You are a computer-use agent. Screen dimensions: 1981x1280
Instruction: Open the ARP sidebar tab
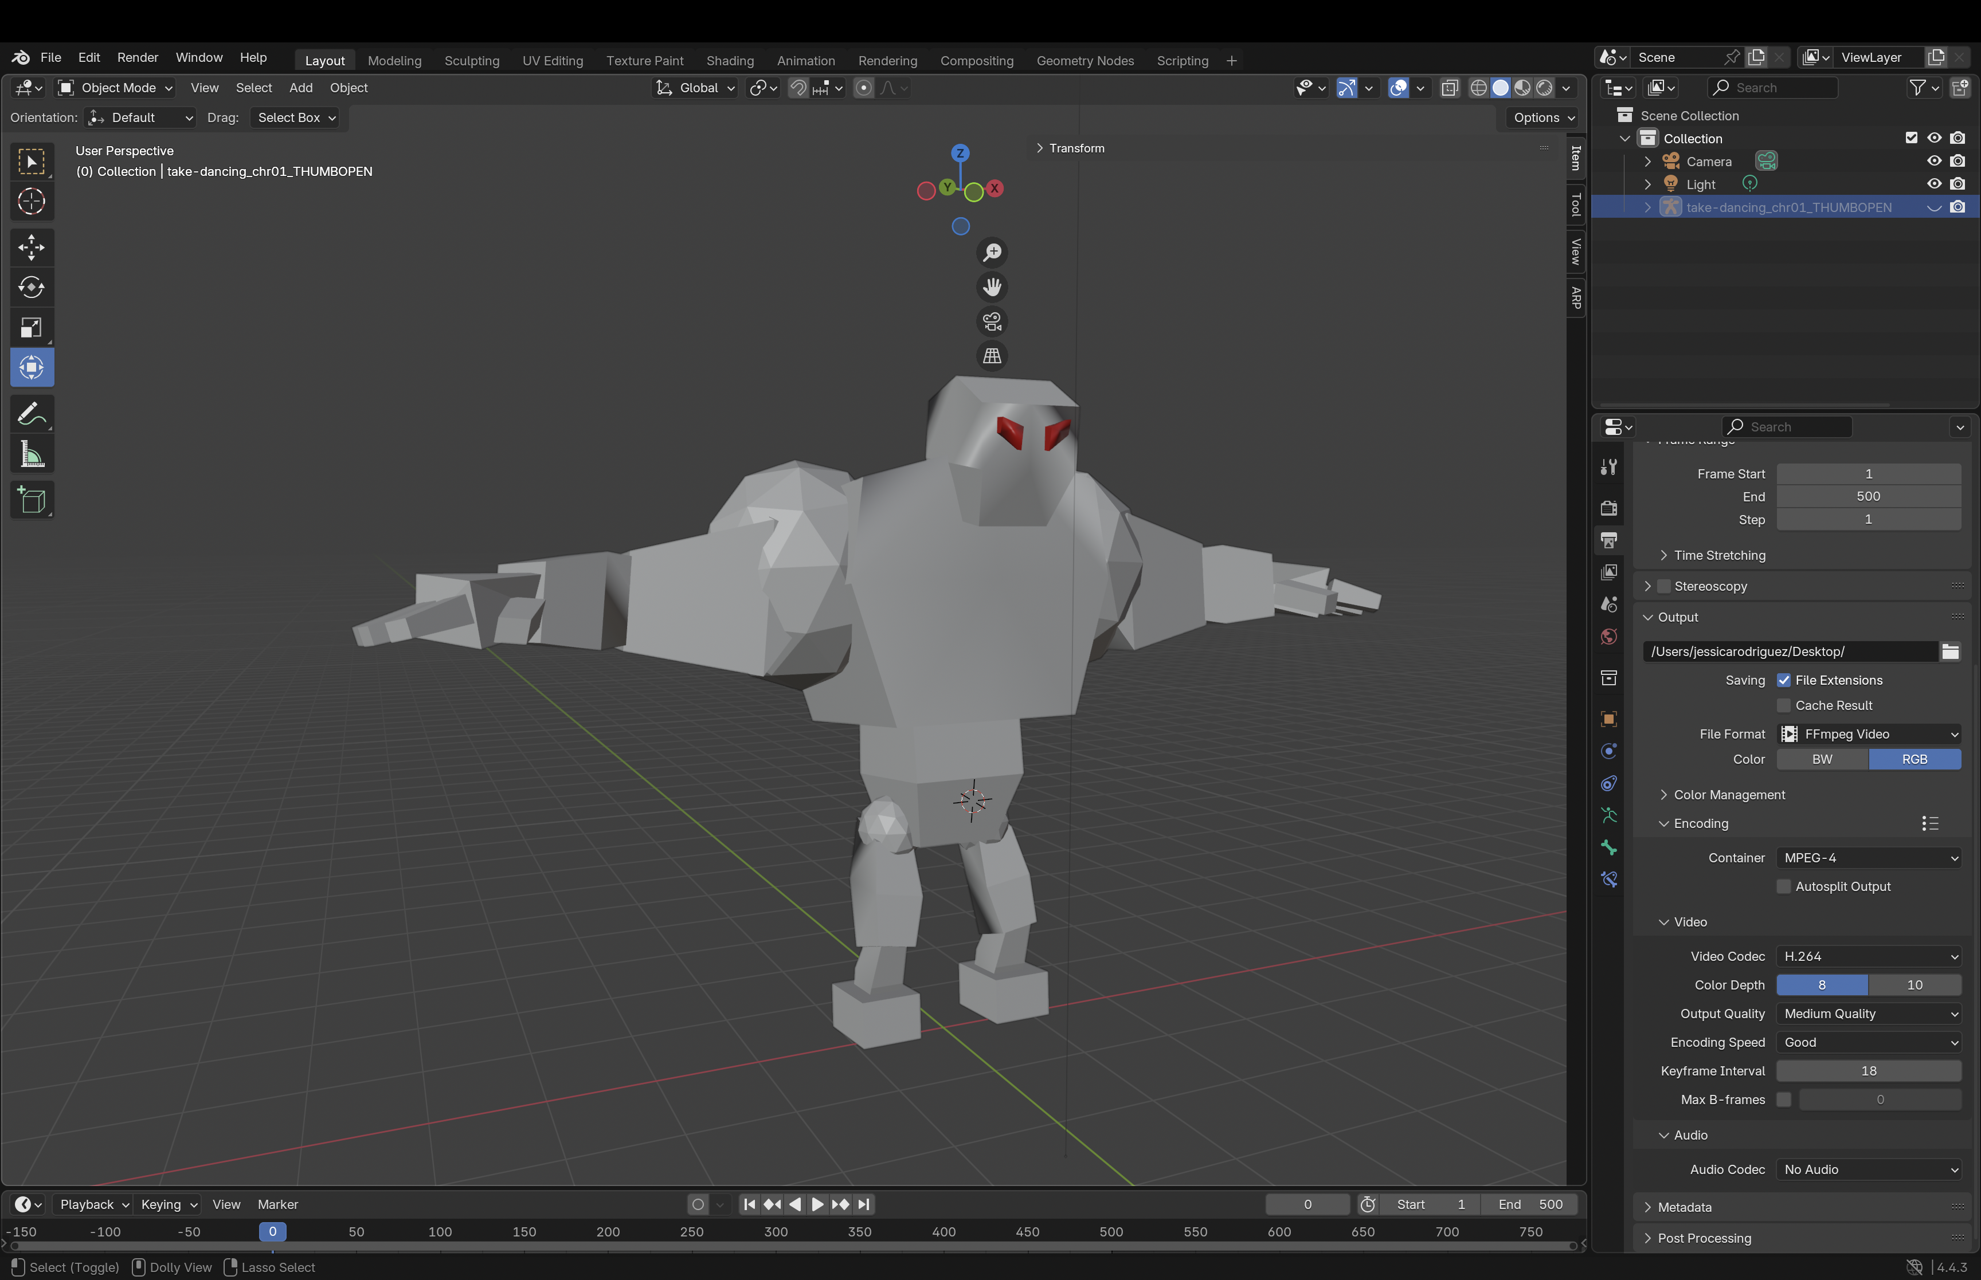1575,297
